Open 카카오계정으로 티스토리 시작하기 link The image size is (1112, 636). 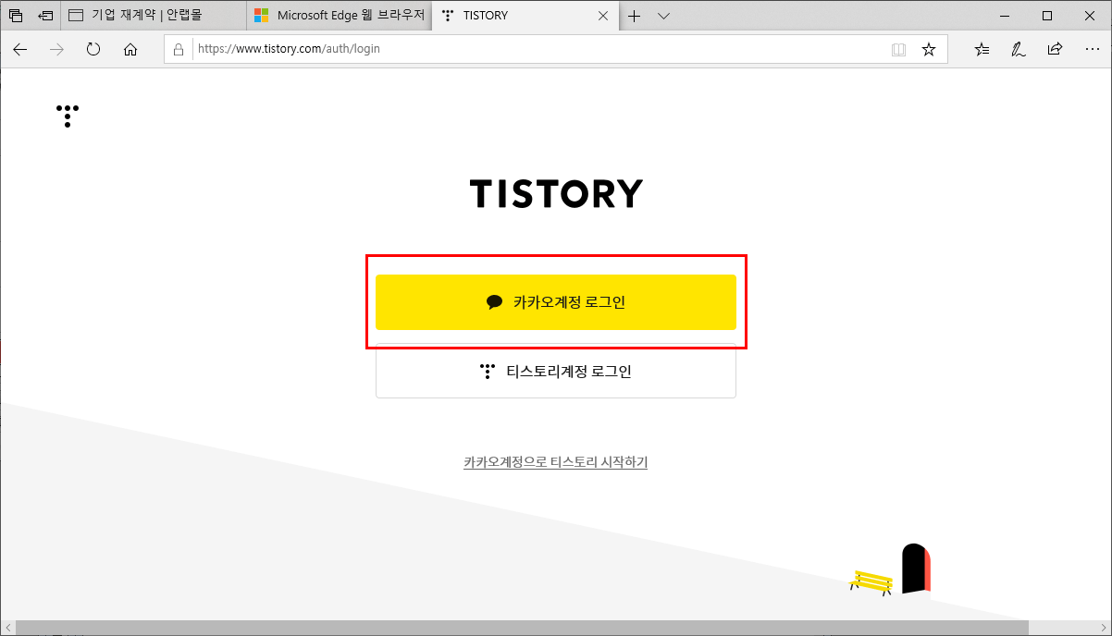point(556,462)
